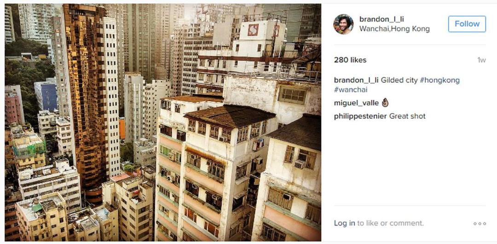Open the #hongkong hashtag
The height and width of the screenshot is (244, 497).
(439, 80)
